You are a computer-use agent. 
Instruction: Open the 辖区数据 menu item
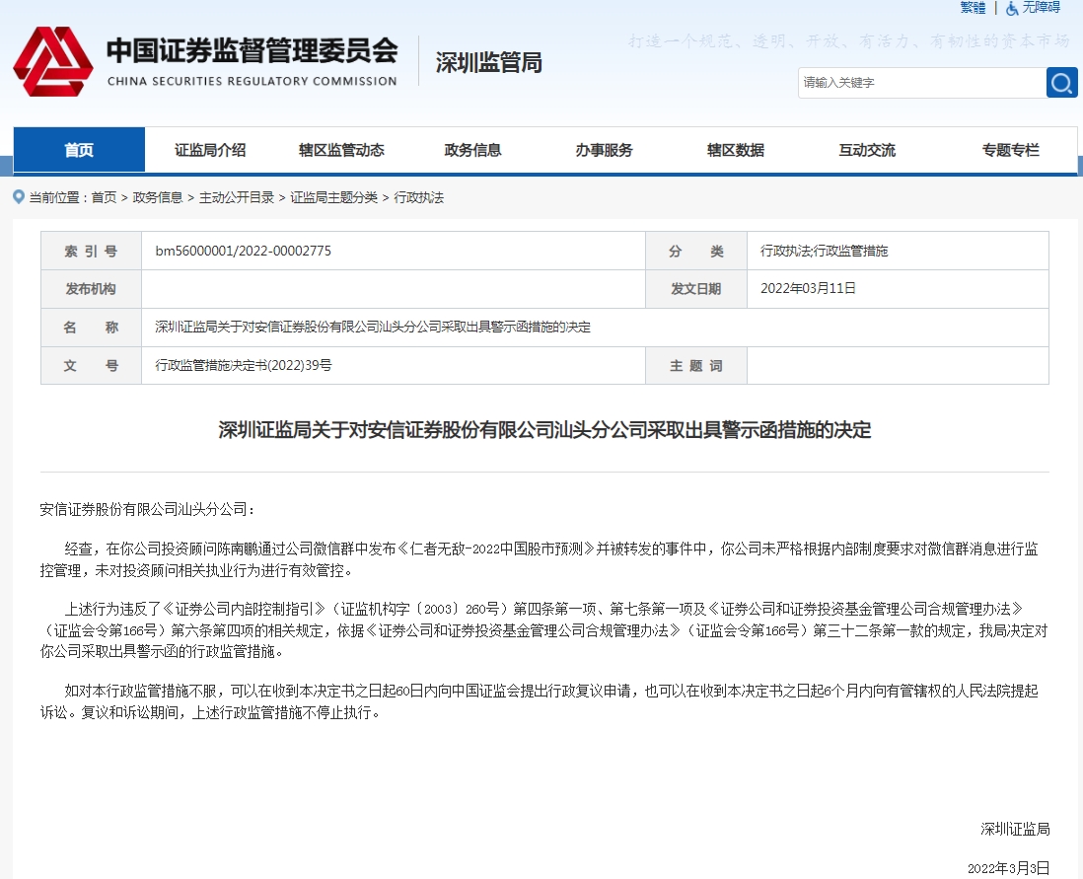(x=736, y=150)
